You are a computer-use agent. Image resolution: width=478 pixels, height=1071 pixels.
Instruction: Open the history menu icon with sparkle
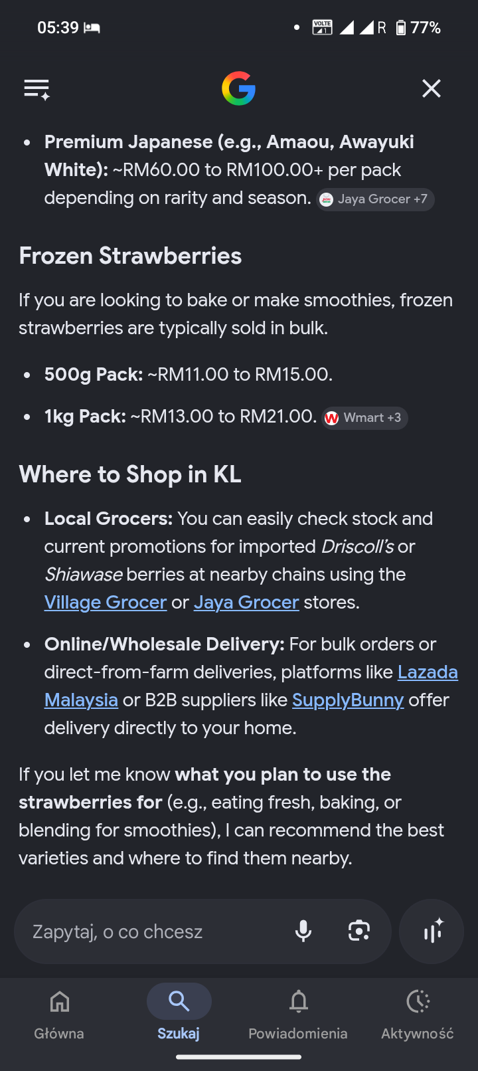click(x=37, y=89)
